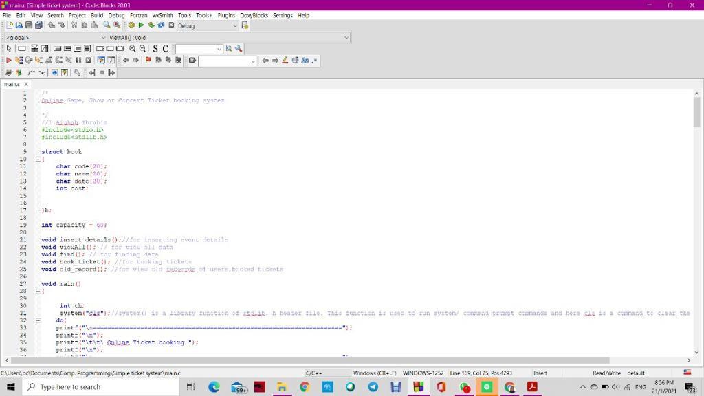Start debugging with the red arrow icon

9,60
